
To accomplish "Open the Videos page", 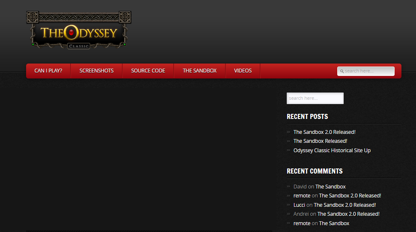I will (243, 71).
